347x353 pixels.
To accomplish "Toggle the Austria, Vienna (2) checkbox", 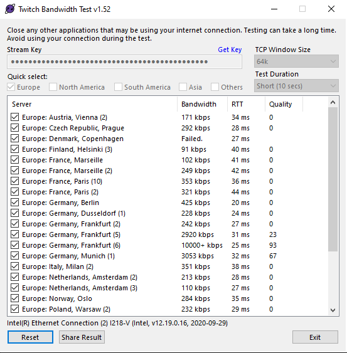I will coord(15,117).
